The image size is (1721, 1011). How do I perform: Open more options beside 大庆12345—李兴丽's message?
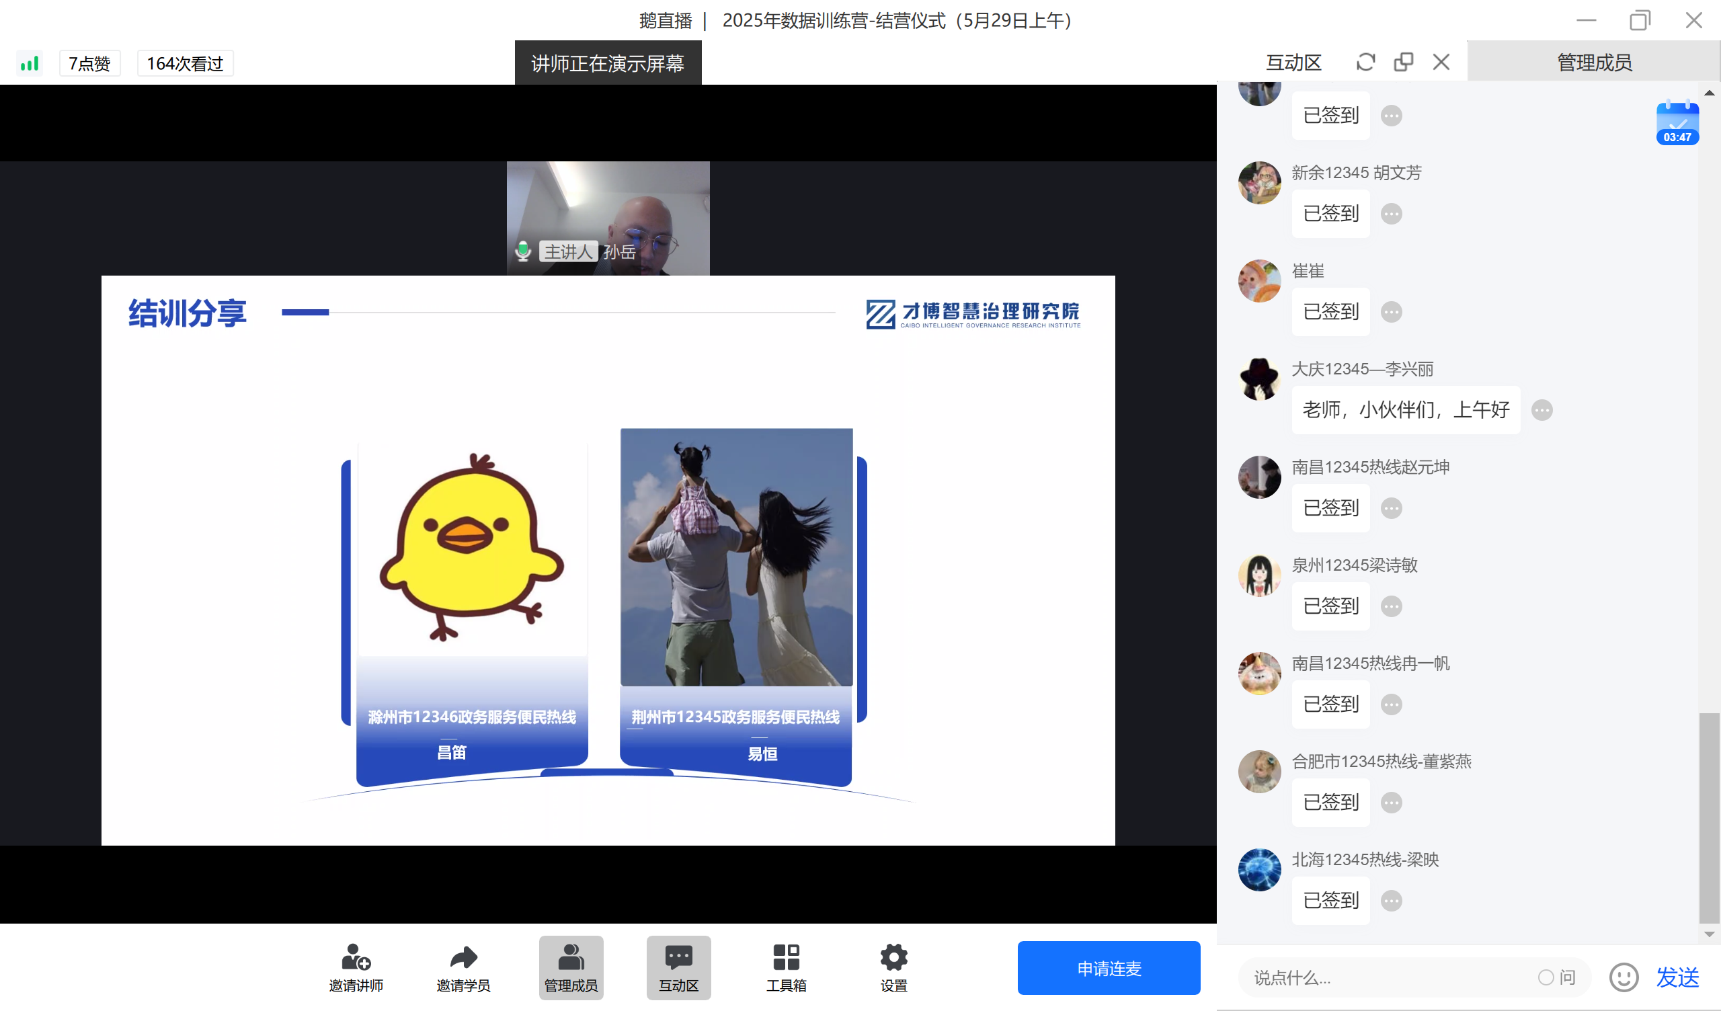click(x=1542, y=410)
